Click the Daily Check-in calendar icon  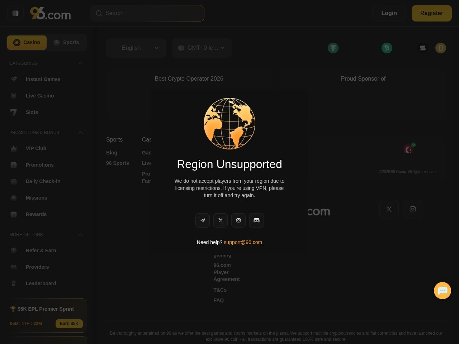click(14, 181)
